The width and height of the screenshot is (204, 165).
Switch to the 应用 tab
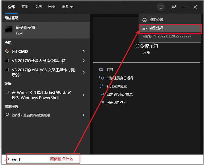pos(24,7)
